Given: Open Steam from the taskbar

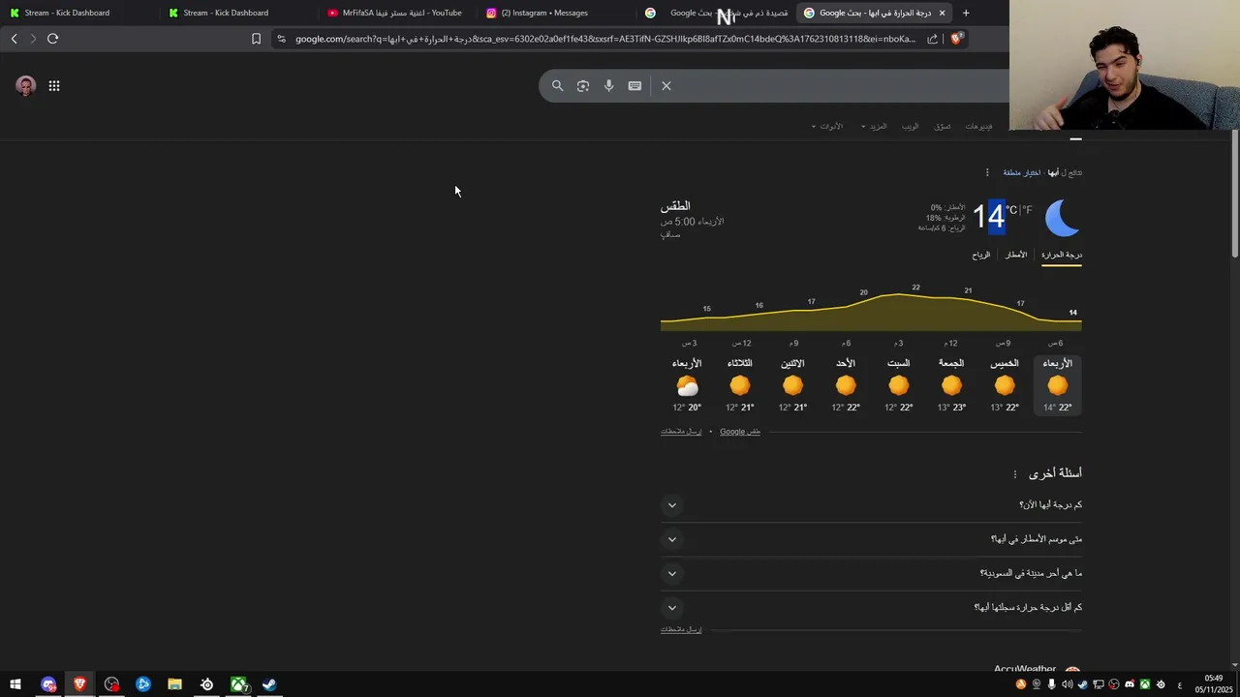Looking at the screenshot, I should point(269,684).
